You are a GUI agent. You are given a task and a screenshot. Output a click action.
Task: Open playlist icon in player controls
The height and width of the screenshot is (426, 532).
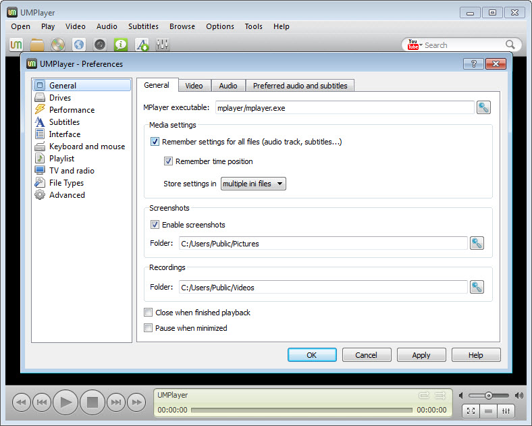pyautogui.click(x=489, y=411)
